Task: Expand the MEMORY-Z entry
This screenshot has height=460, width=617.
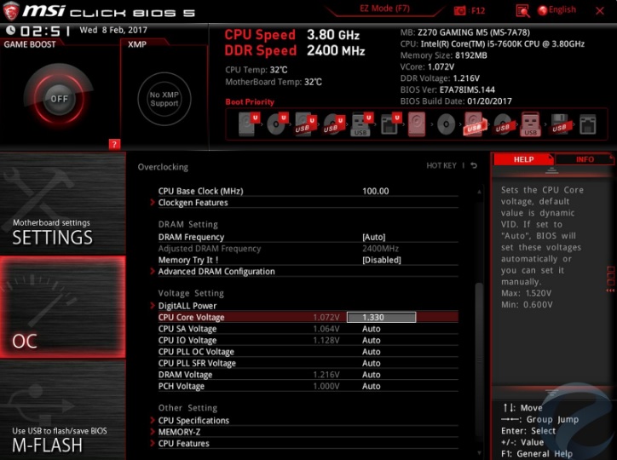Action: click(x=179, y=432)
